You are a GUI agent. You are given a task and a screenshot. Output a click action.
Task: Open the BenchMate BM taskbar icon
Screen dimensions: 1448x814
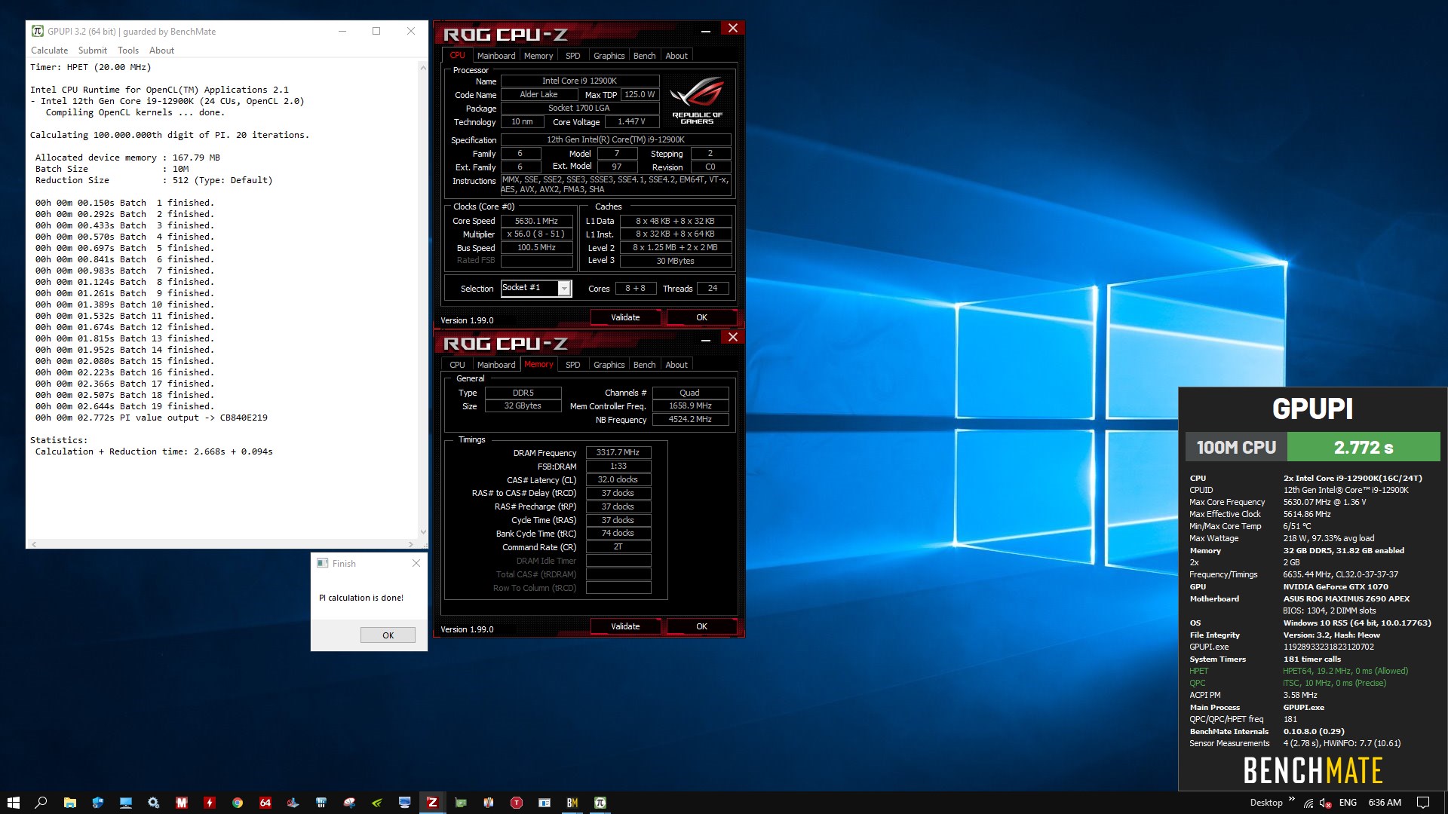tap(572, 803)
